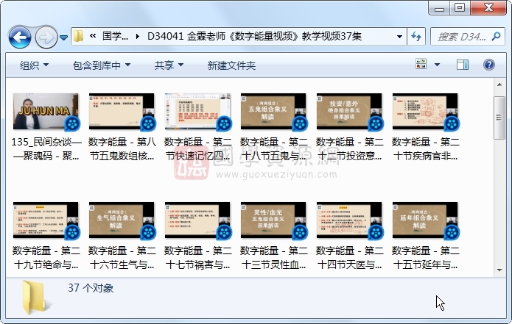Select the 国学... breadcrumb segment
512x324 pixels.
(115, 36)
